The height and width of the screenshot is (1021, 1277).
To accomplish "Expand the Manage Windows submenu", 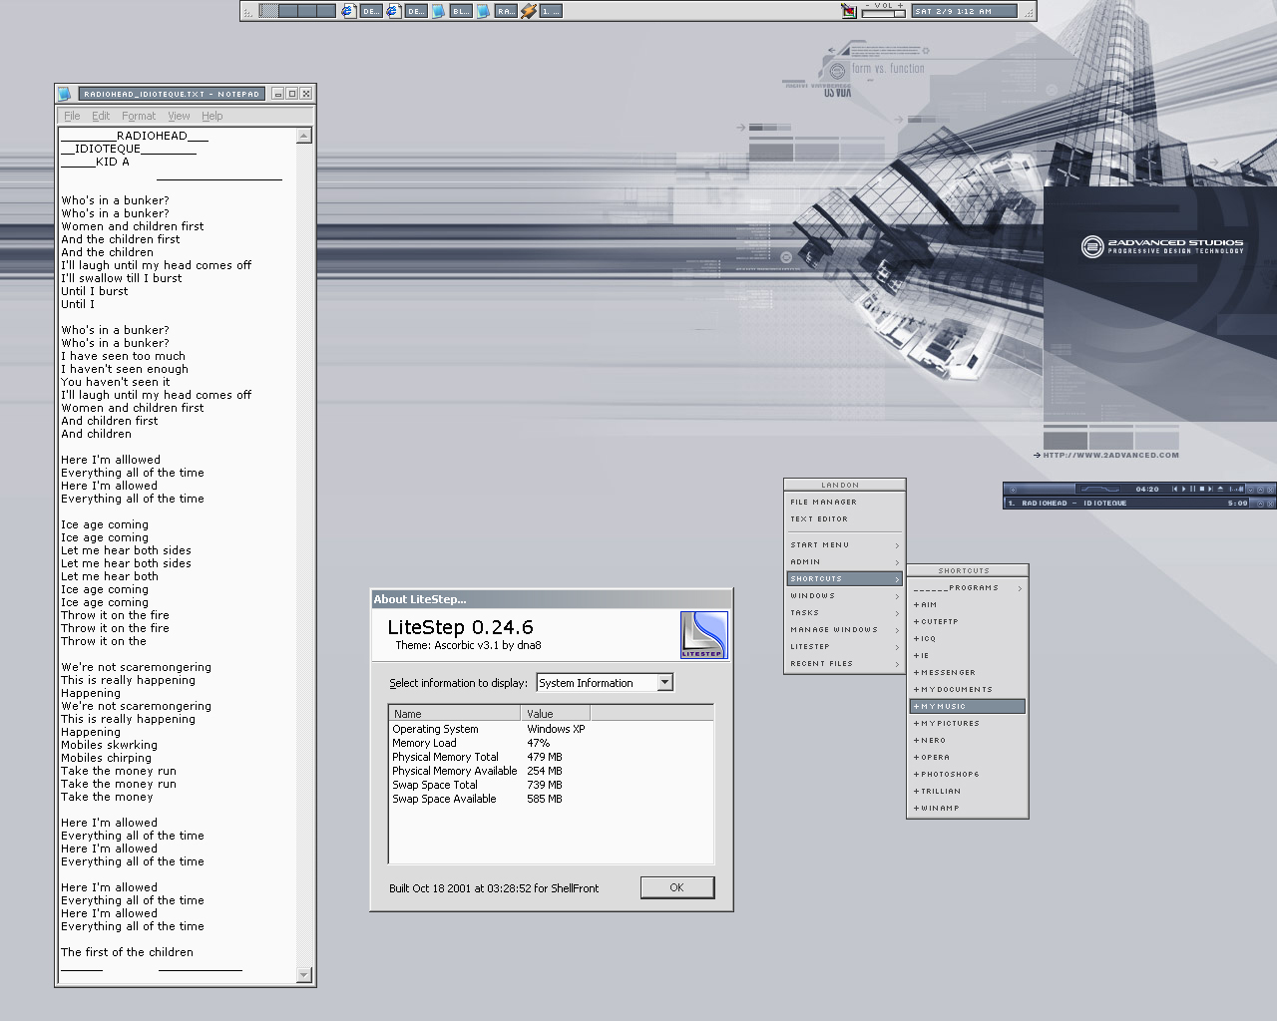I will click(844, 630).
